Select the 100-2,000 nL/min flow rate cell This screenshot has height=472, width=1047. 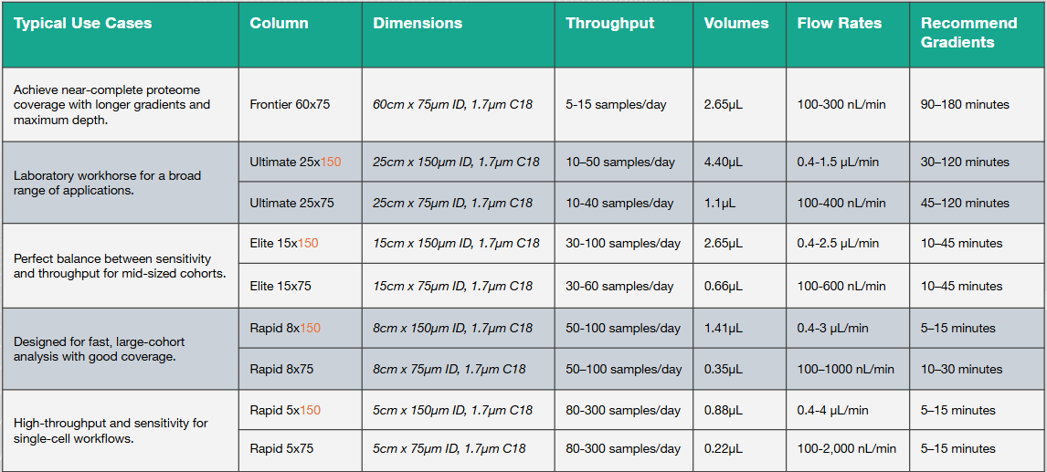coord(846,448)
